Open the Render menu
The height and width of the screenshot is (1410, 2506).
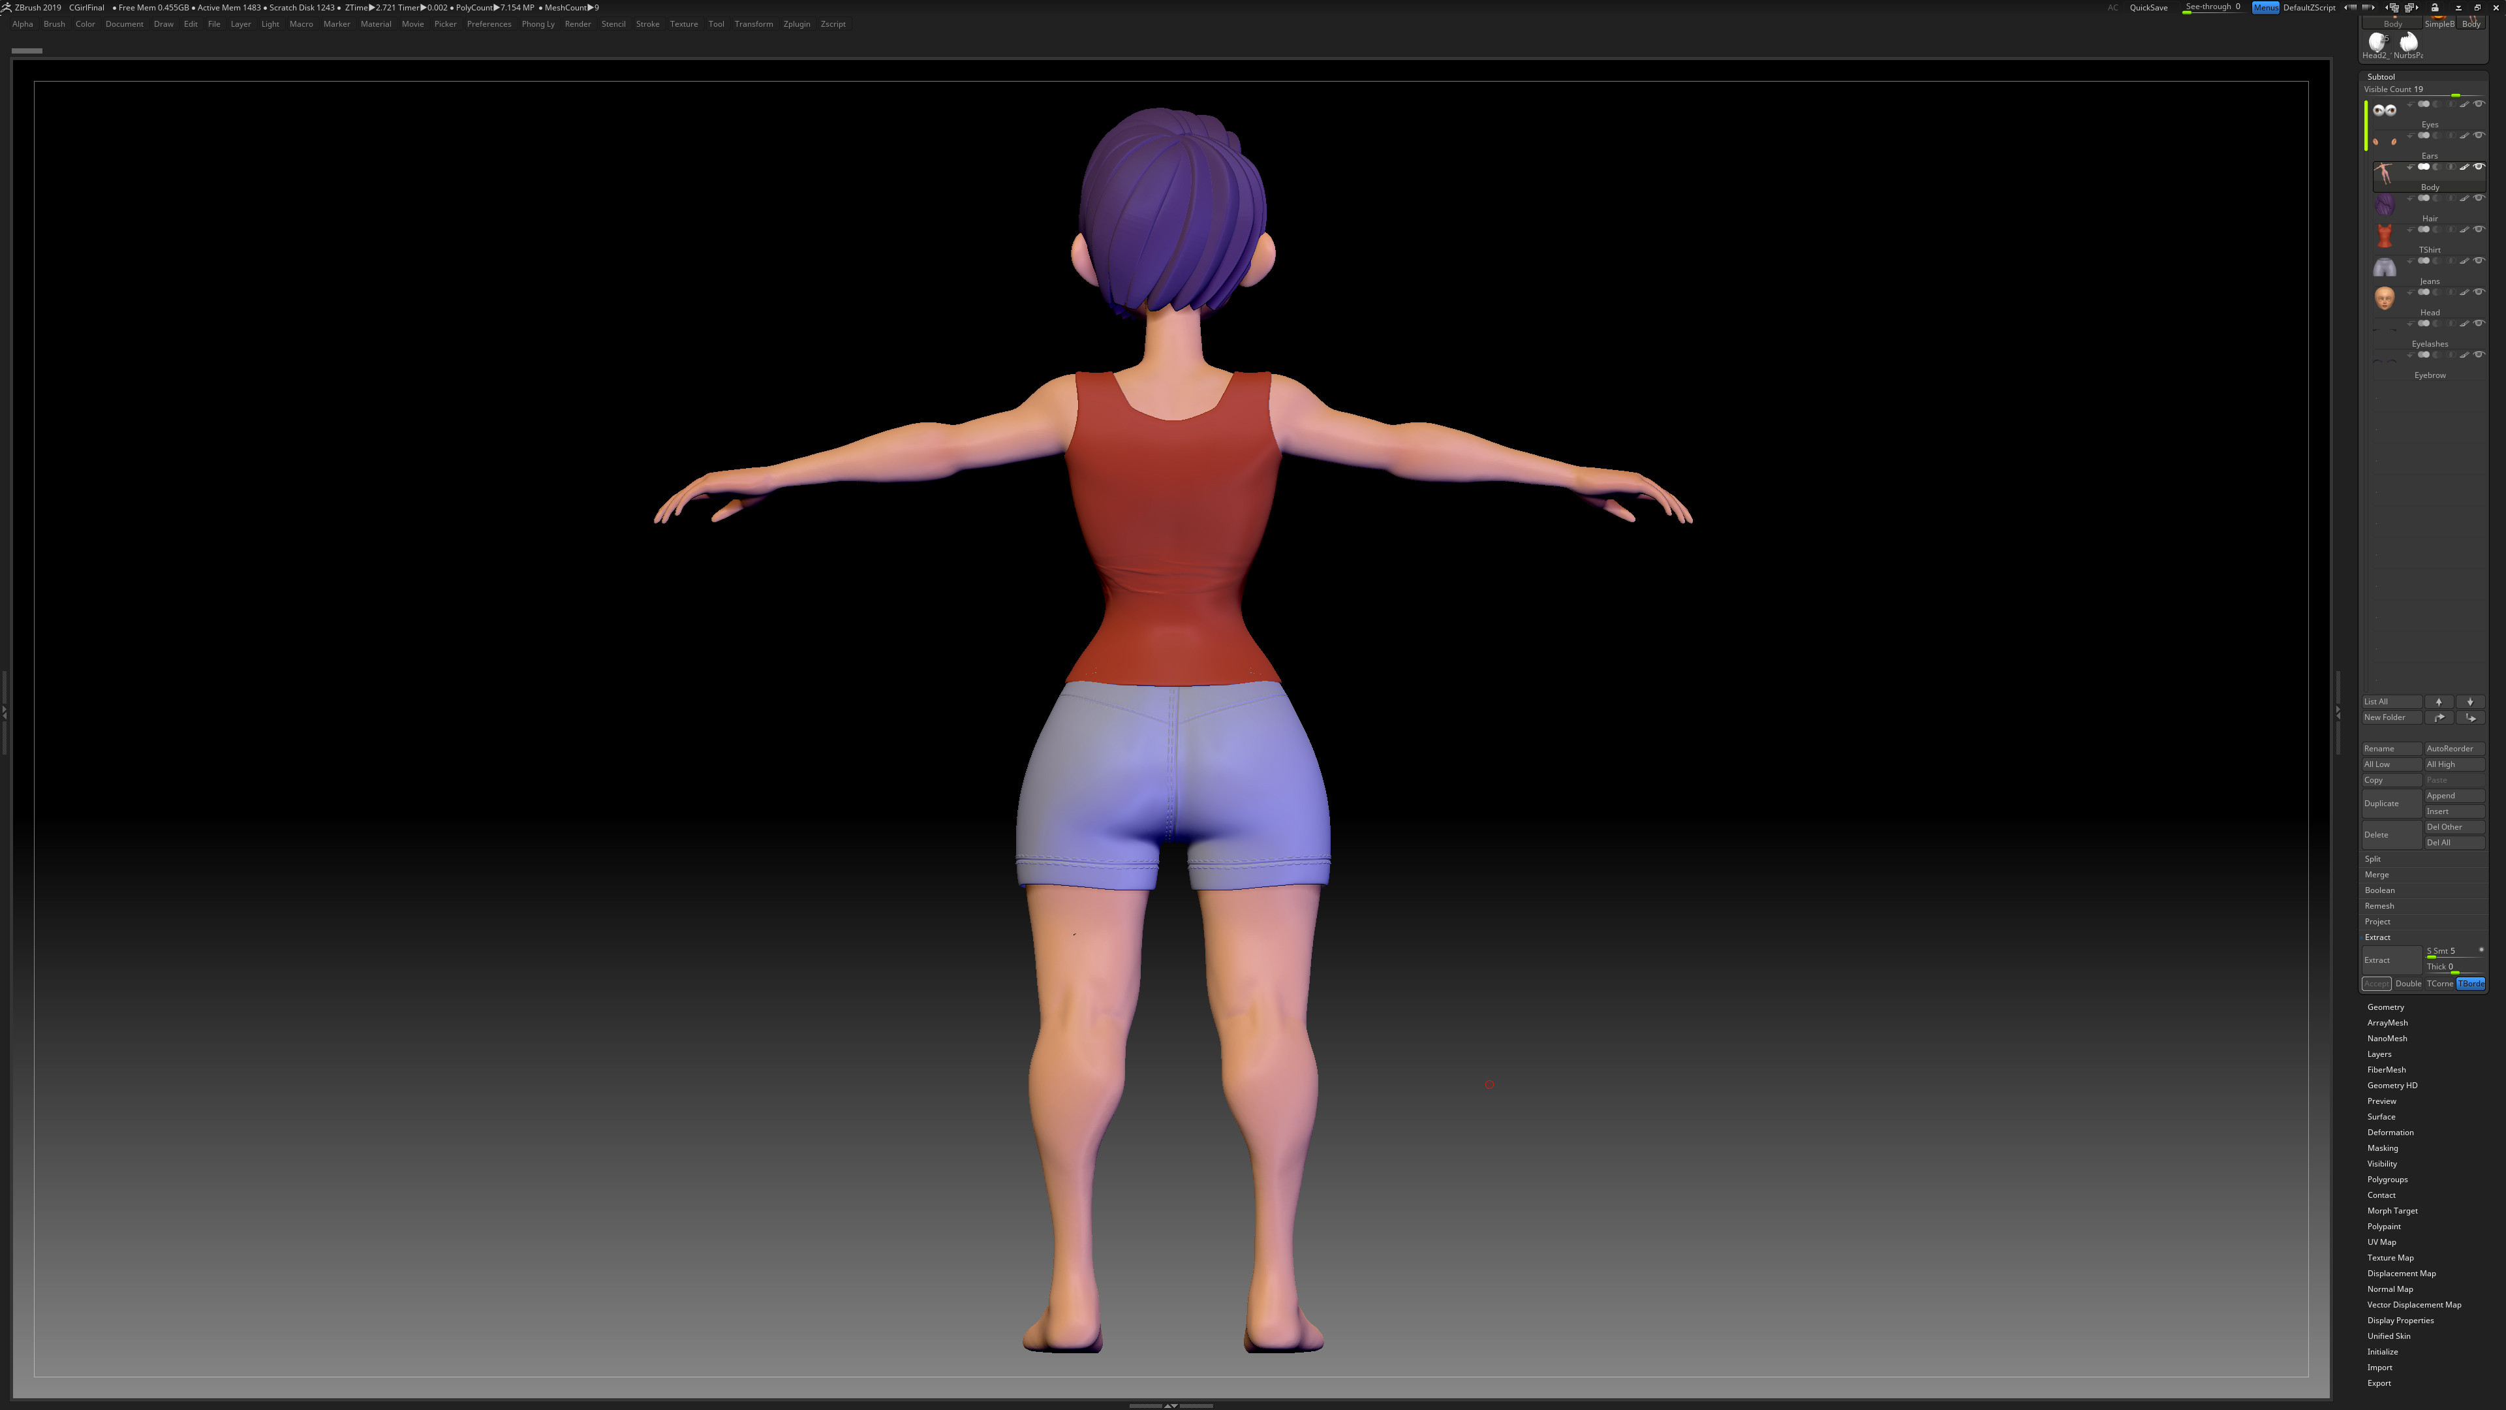pyautogui.click(x=578, y=24)
